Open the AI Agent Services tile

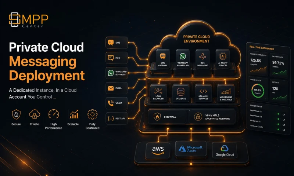[223, 59]
